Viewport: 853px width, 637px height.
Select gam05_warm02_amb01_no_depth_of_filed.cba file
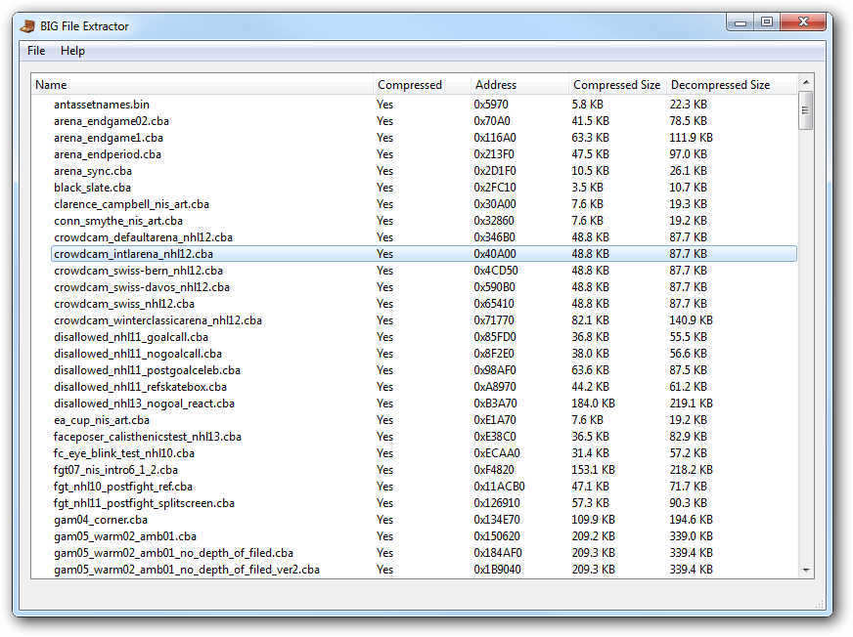point(173,553)
